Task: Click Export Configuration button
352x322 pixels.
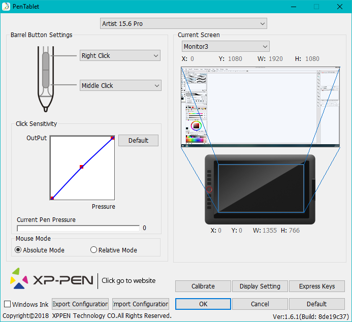Action: click(x=80, y=304)
